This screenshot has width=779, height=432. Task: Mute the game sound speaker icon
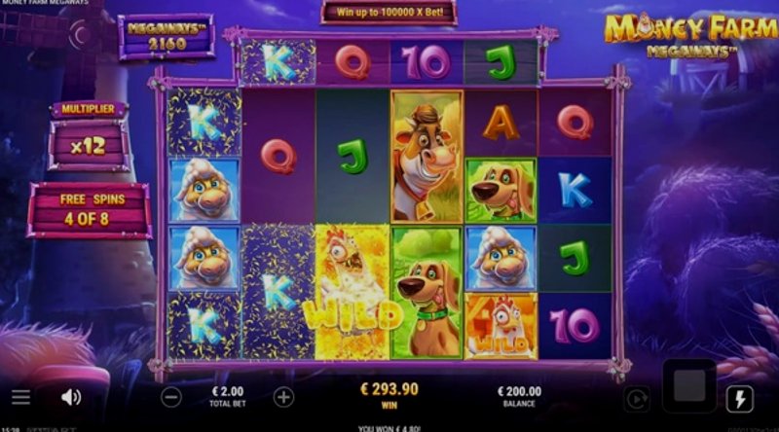tap(71, 397)
